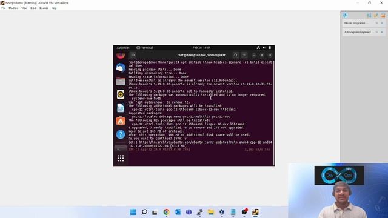The image size is (388, 218).
Task: Click the Terminal icon in the dock
Action: [121, 148]
